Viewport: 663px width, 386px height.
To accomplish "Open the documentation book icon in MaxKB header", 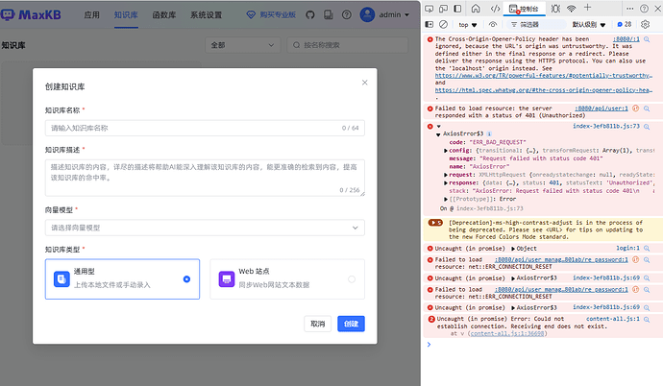I will pyautogui.click(x=328, y=15).
